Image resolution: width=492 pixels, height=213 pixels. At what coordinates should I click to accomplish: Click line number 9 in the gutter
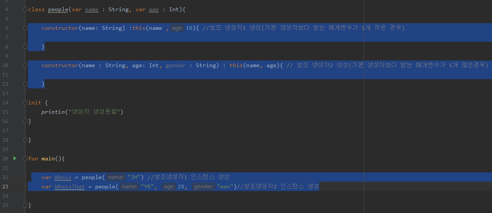[x=7, y=56]
